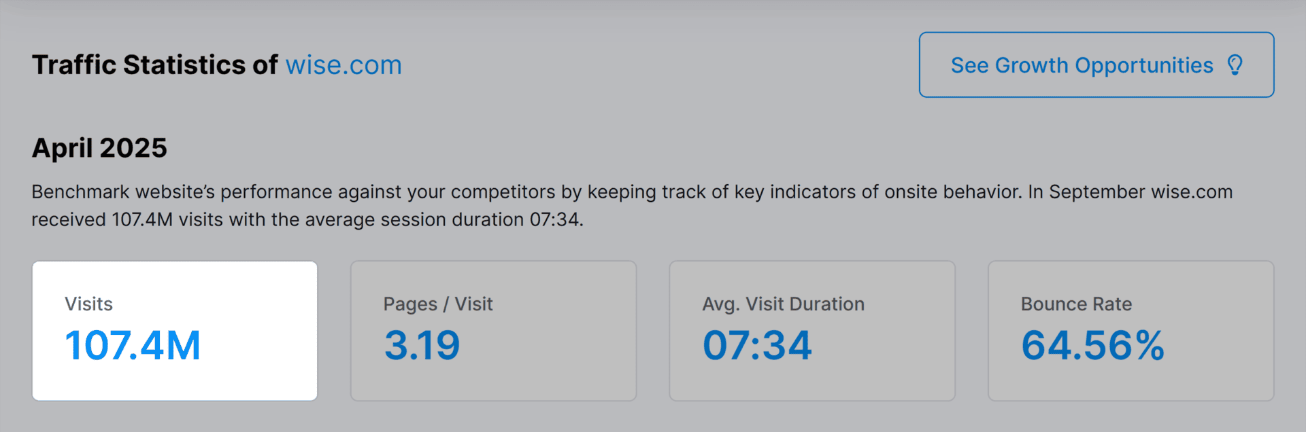This screenshot has height=432, width=1306.
Task: Switch to Avg. Visit Duration card
Action: click(x=812, y=331)
